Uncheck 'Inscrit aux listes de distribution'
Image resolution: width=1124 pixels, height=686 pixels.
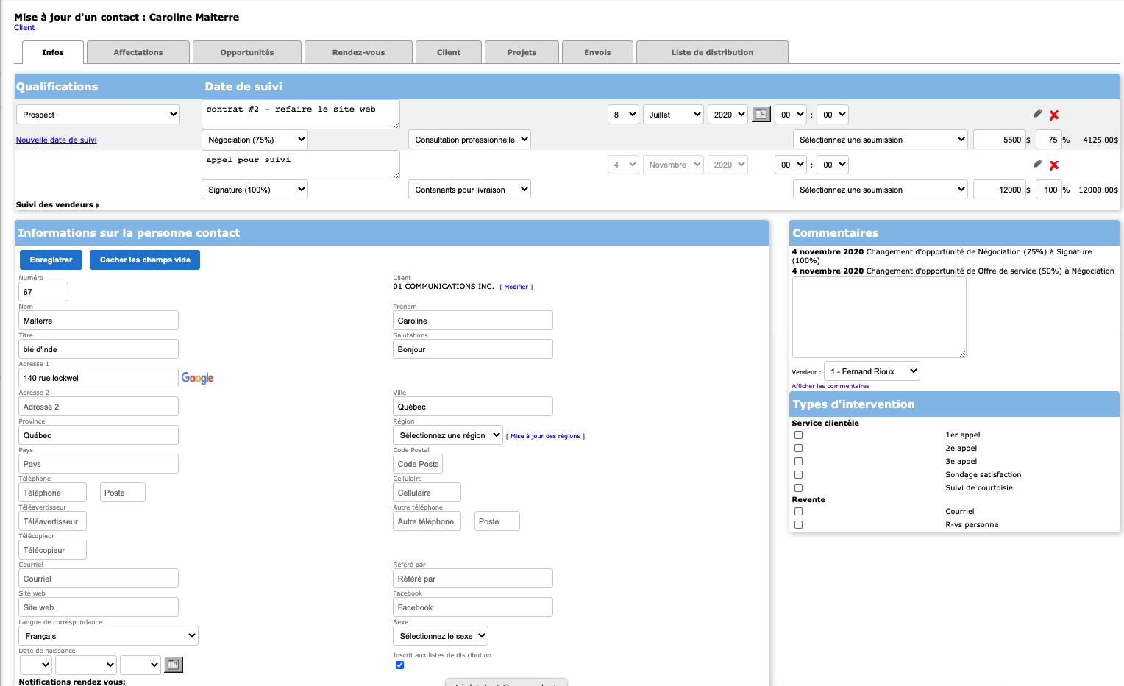[399, 665]
